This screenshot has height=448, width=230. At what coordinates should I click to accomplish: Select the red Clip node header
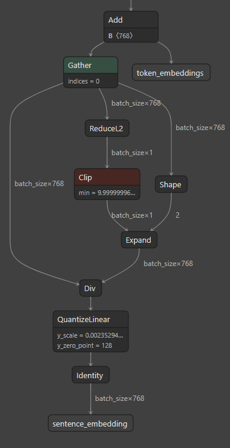tap(107, 177)
